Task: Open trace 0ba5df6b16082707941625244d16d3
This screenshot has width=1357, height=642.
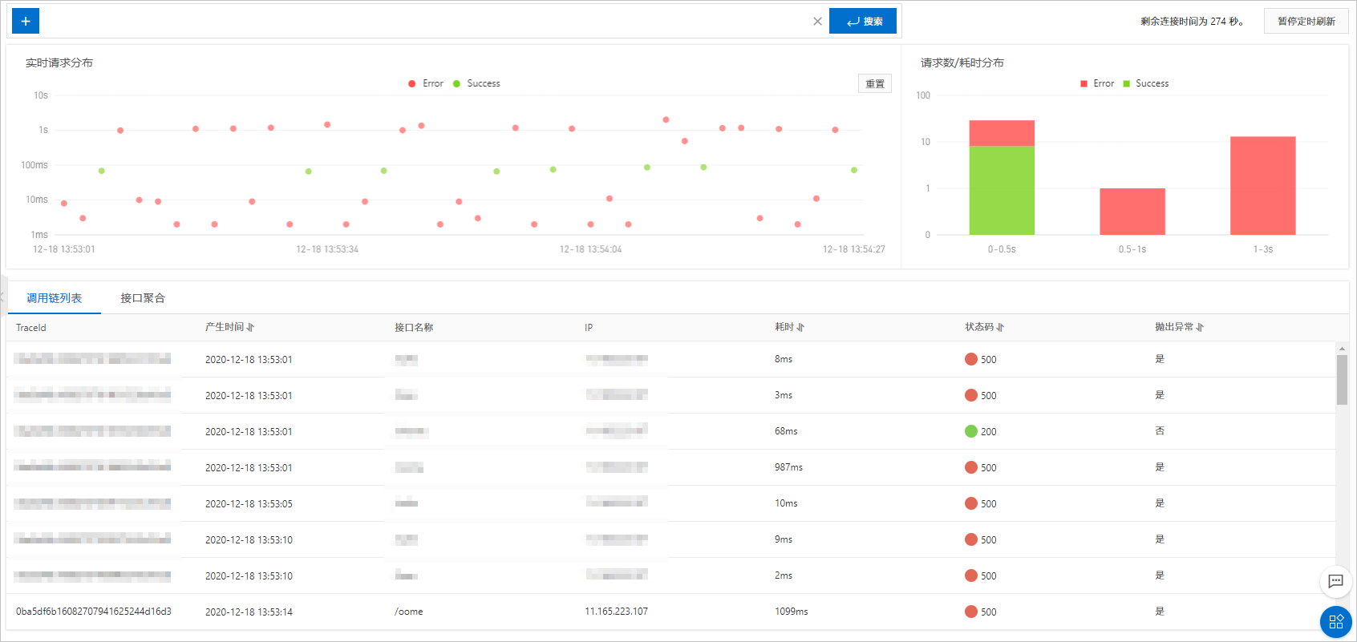Action: pyautogui.click(x=94, y=612)
